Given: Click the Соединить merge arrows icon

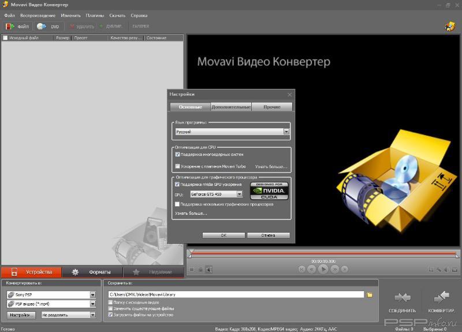Looking at the screenshot, I should pyautogui.click(x=403, y=297).
